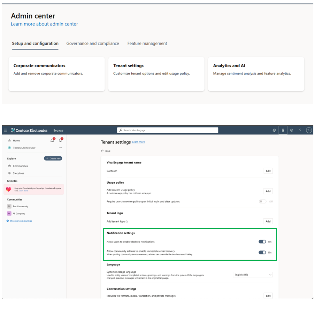315x310 pixels.
Task: Switch to Feature management tab
Action: click(147, 44)
